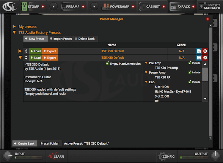The height and width of the screenshot is (163, 223).
Task: Reorder arrows for TSE X30 Default
Action: pyautogui.click(x=26, y=58)
